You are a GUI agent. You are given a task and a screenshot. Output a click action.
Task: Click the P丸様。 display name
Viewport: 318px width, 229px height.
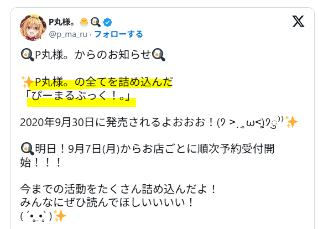tap(62, 22)
